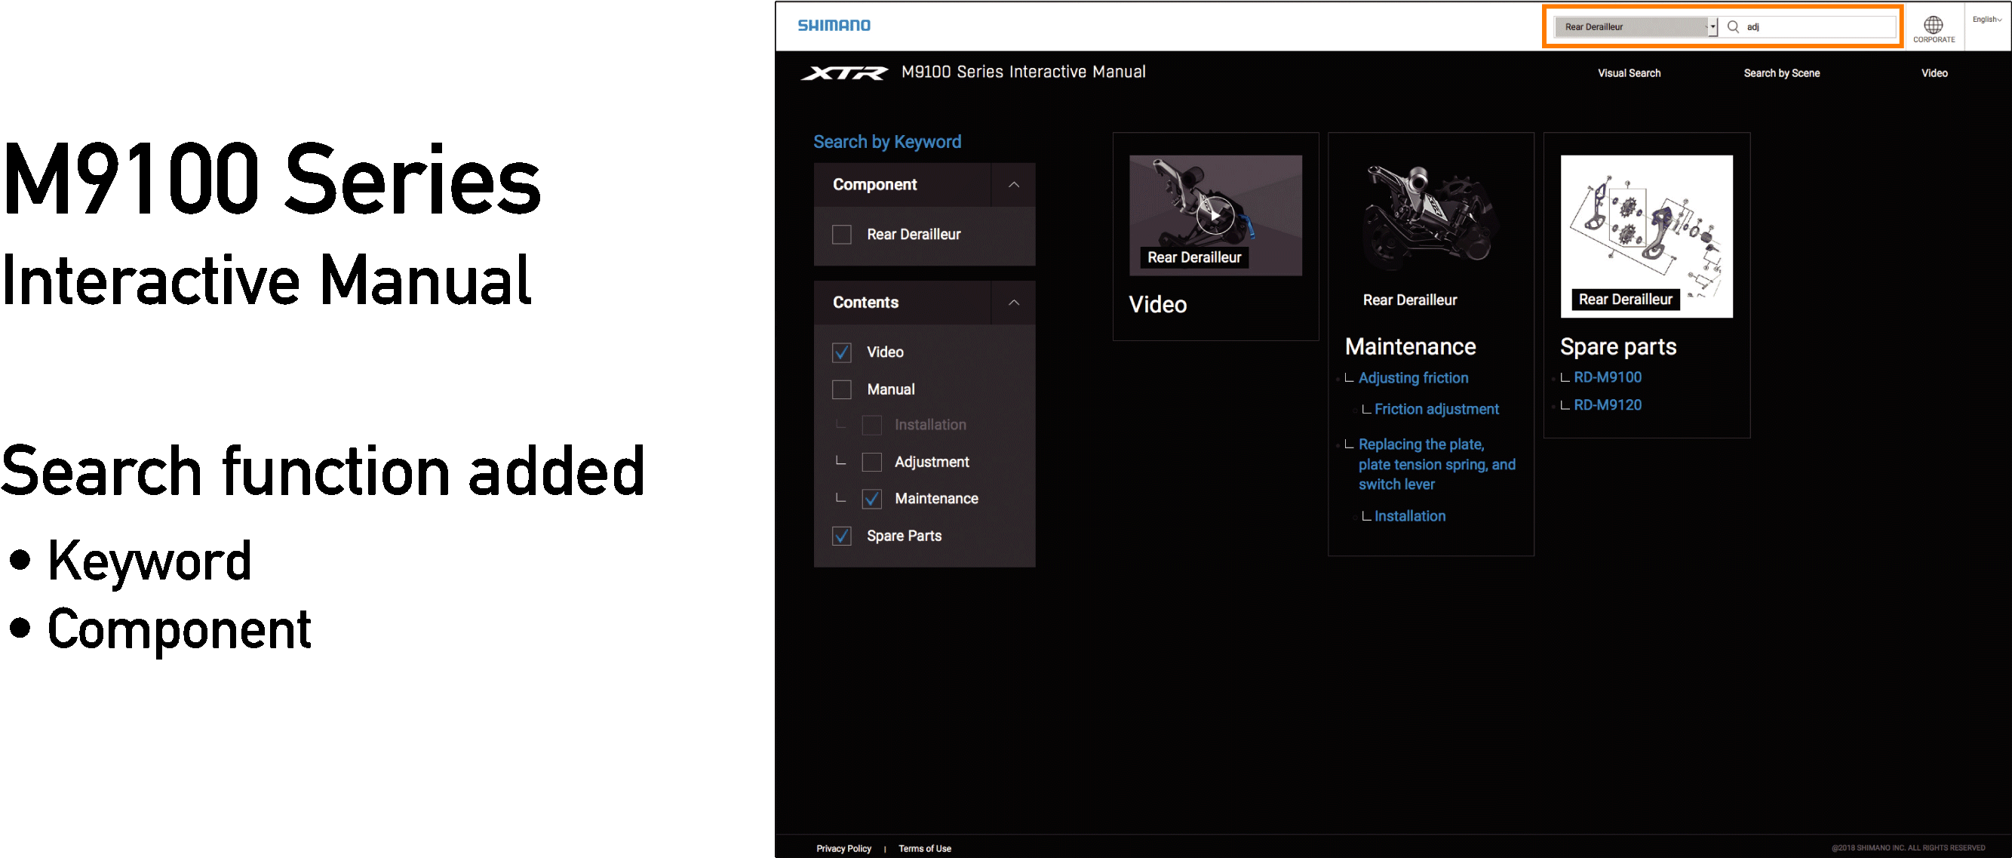The height and width of the screenshot is (858, 2012).
Task: Click the M9100 Series Interactive Manual title
Action: tap(1023, 72)
